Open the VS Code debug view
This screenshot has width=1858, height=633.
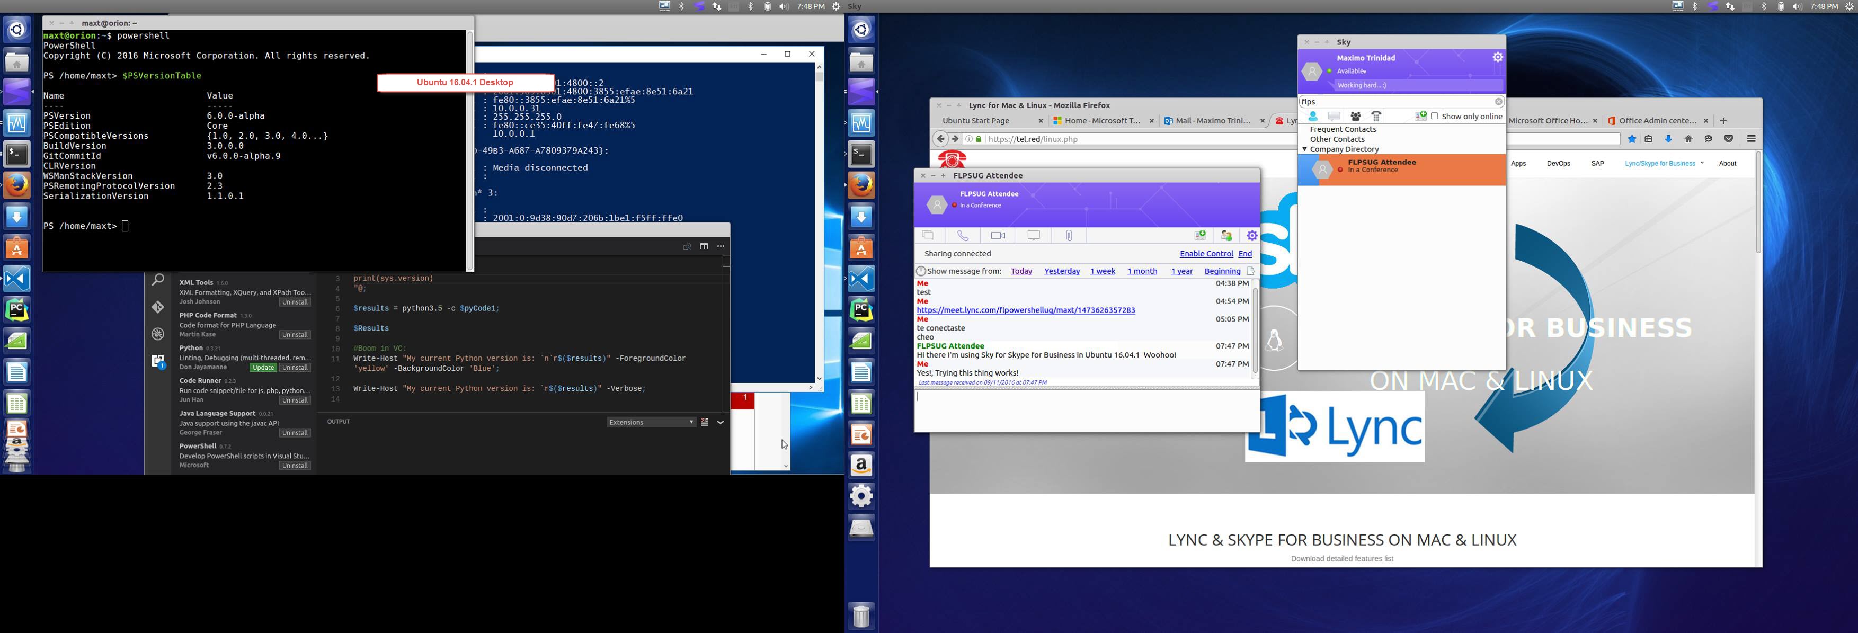pos(158,334)
